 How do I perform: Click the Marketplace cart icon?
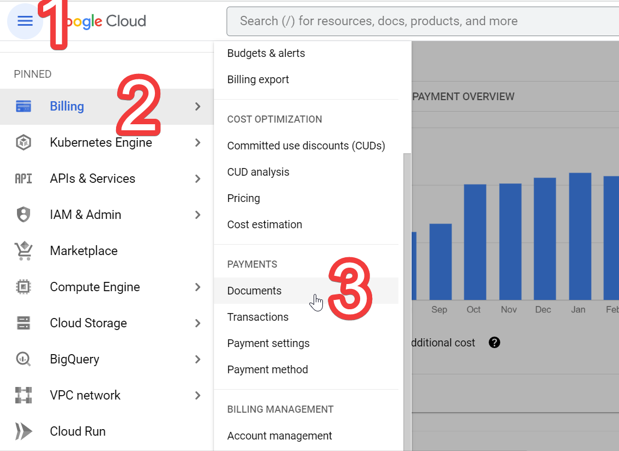pyautogui.click(x=24, y=251)
